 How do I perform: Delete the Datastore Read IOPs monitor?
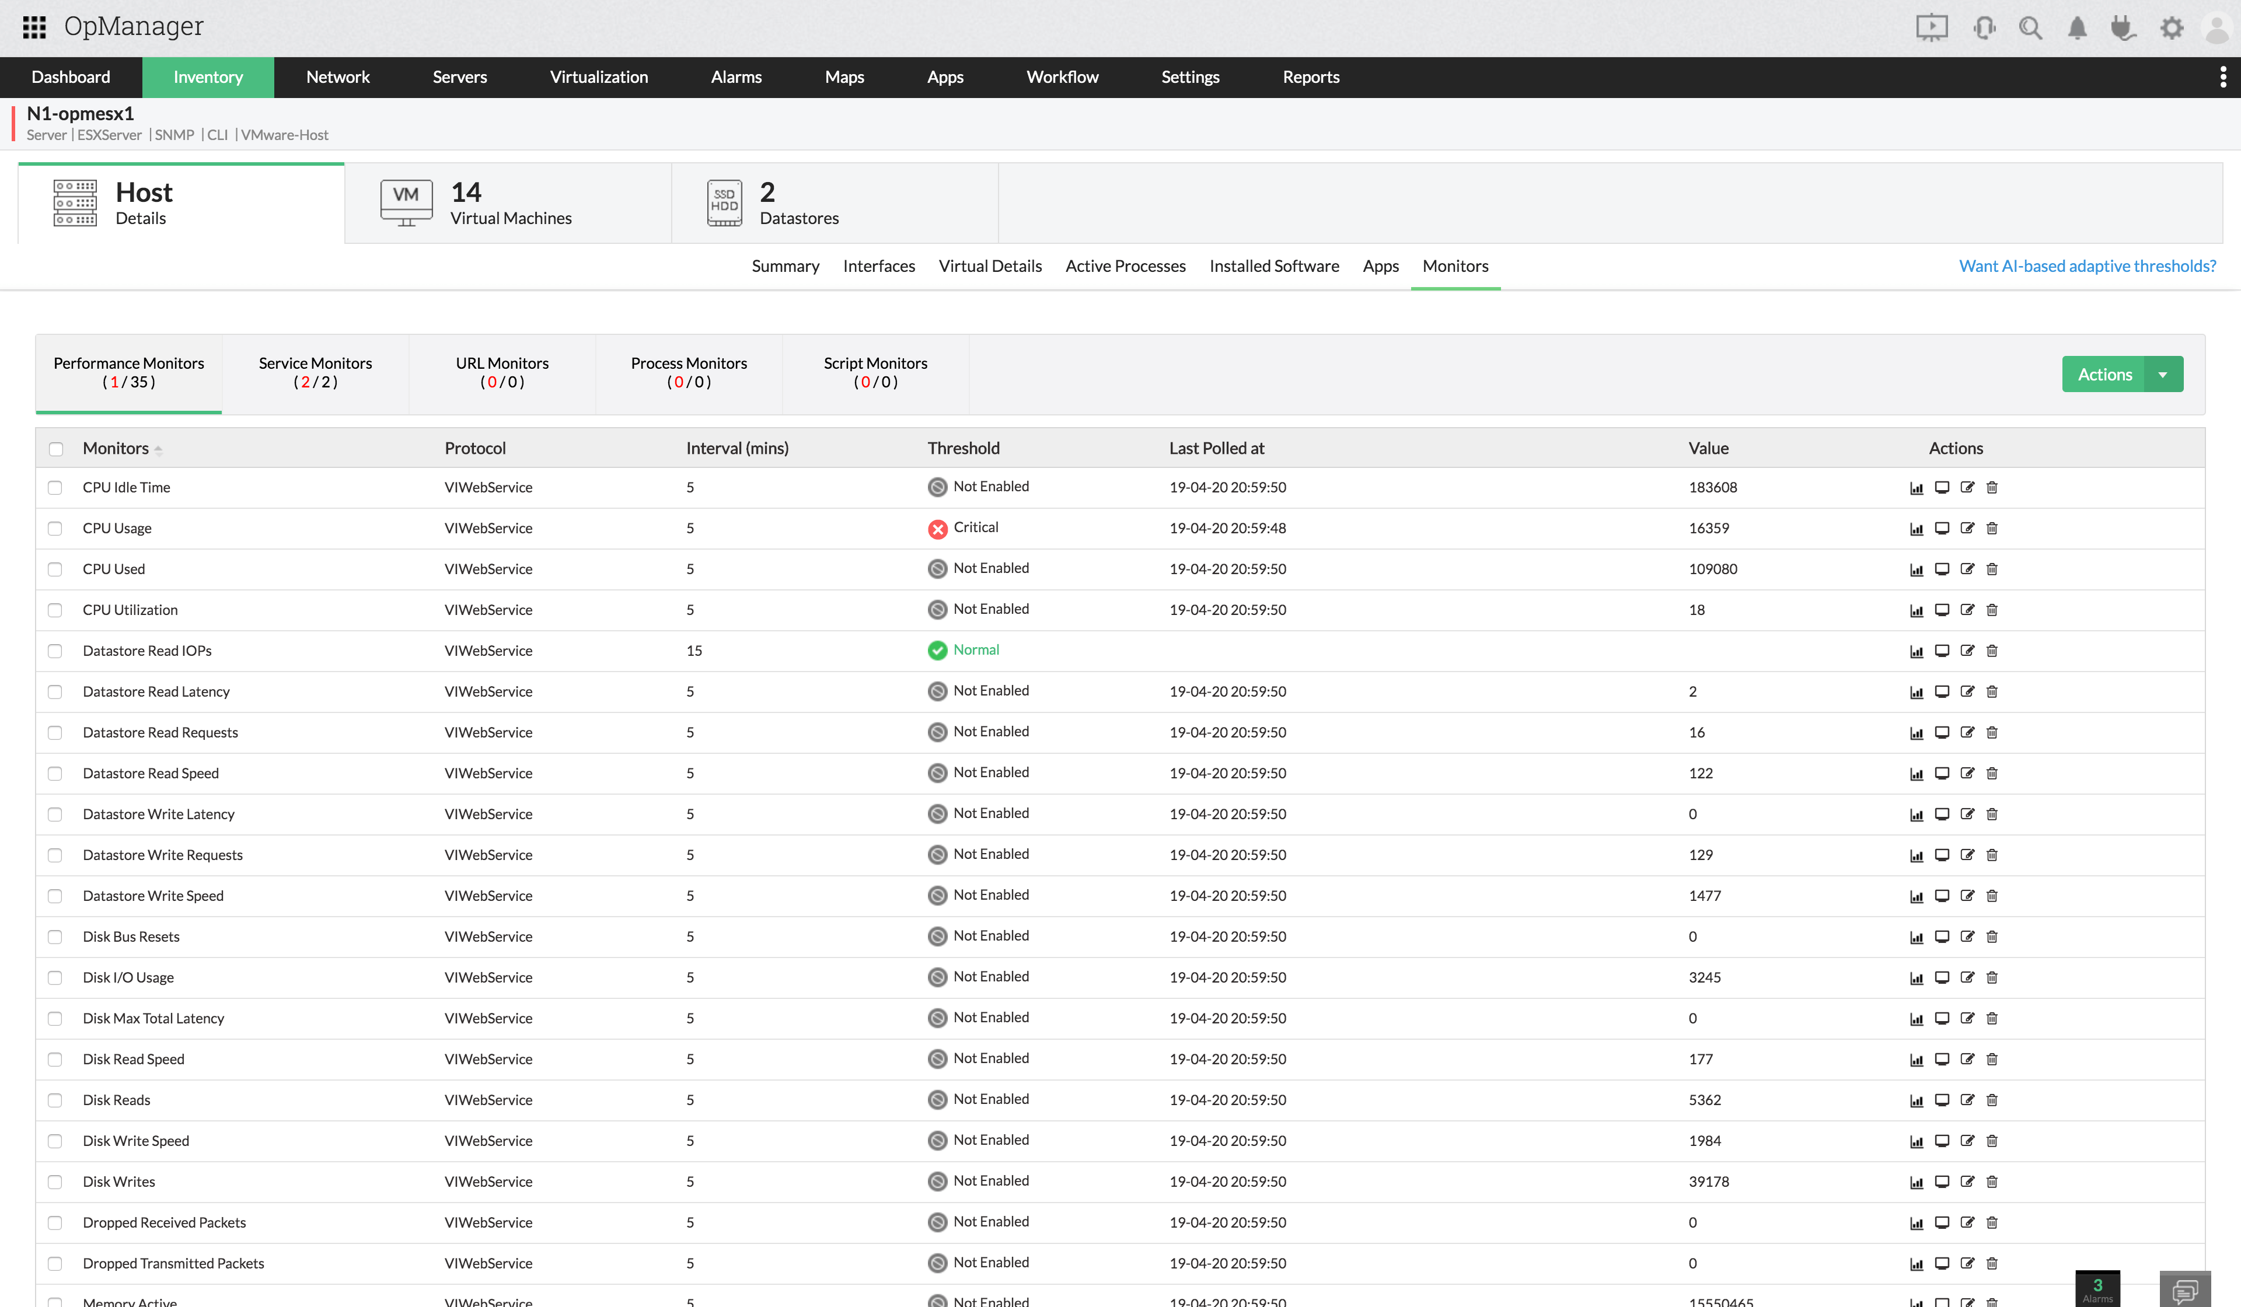point(1992,651)
